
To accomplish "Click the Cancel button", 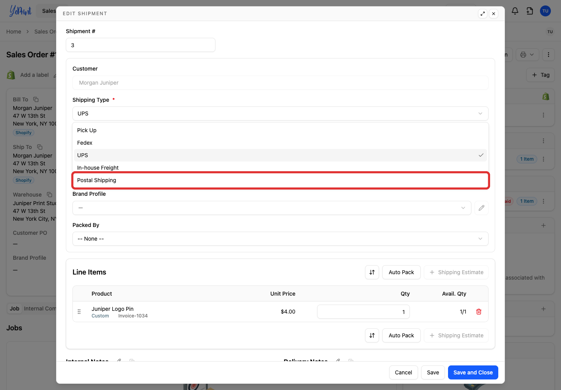I will click(x=404, y=372).
